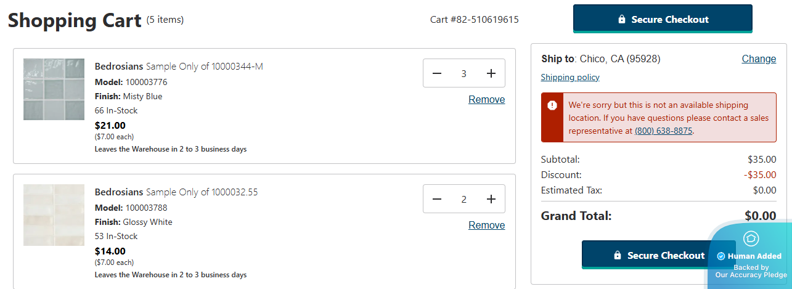Click the top Secure Checkout button
The image size is (792, 289).
pos(663,19)
